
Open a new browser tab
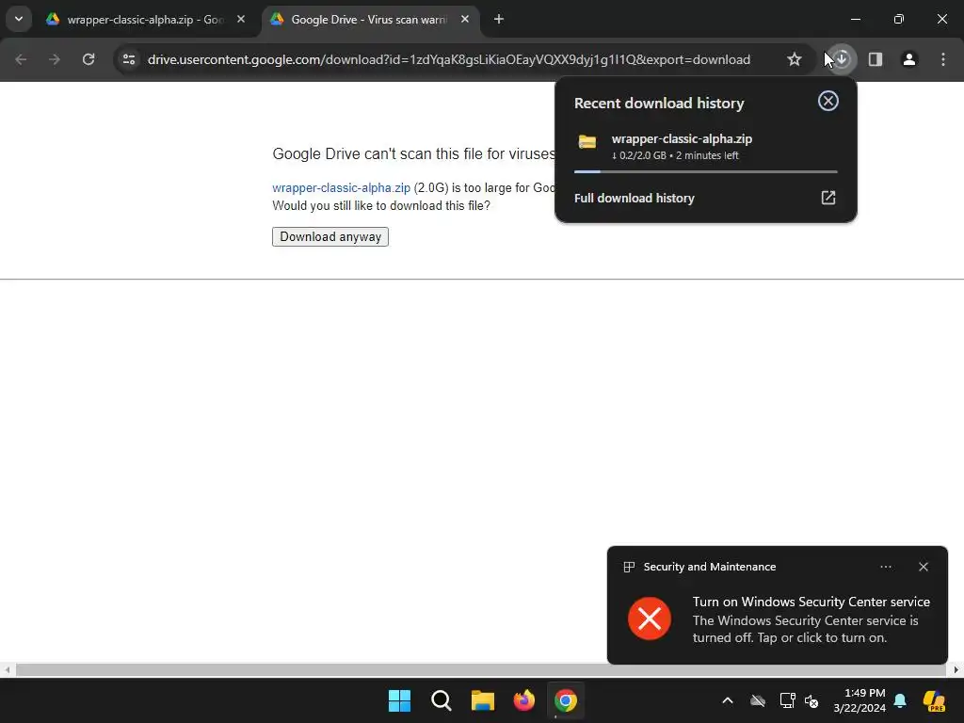pyautogui.click(x=499, y=19)
